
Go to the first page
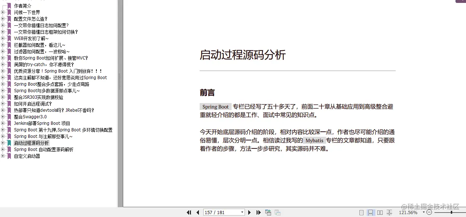point(189,212)
